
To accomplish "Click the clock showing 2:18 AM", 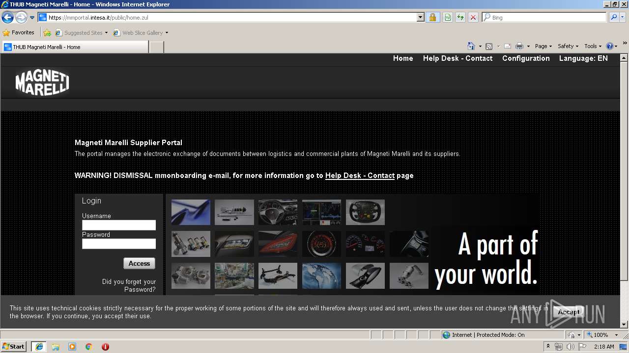I will (604, 347).
